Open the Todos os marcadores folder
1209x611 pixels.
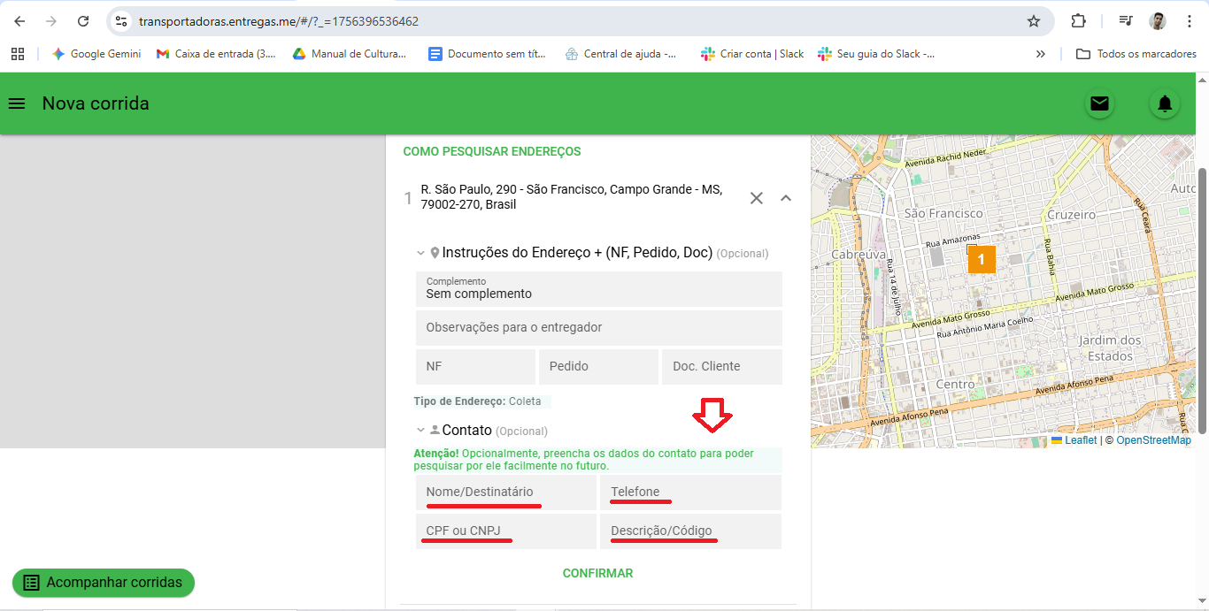click(x=1136, y=54)
